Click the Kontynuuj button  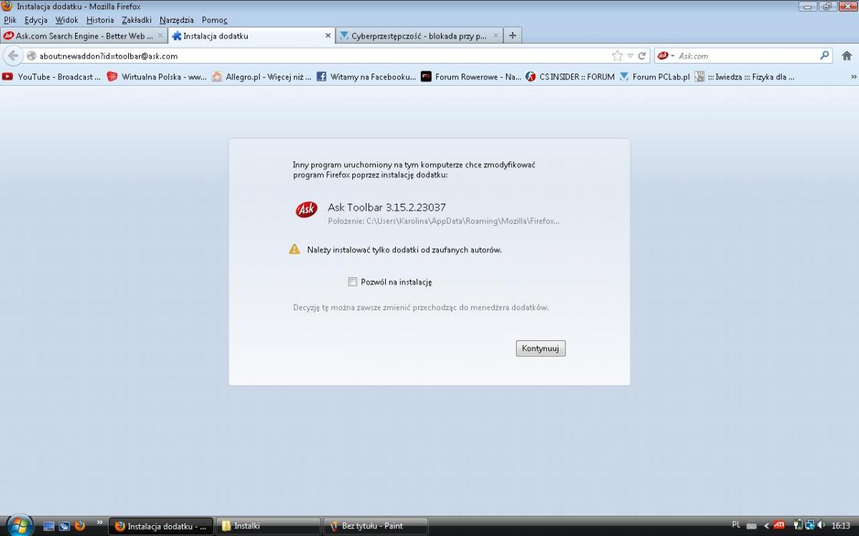click(x=540, y=348)
